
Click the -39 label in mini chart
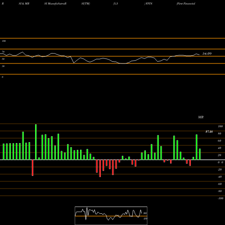coord(145,219)
